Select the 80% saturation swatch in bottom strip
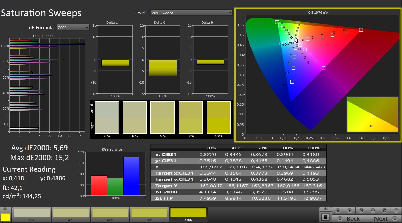 [149, 213]
